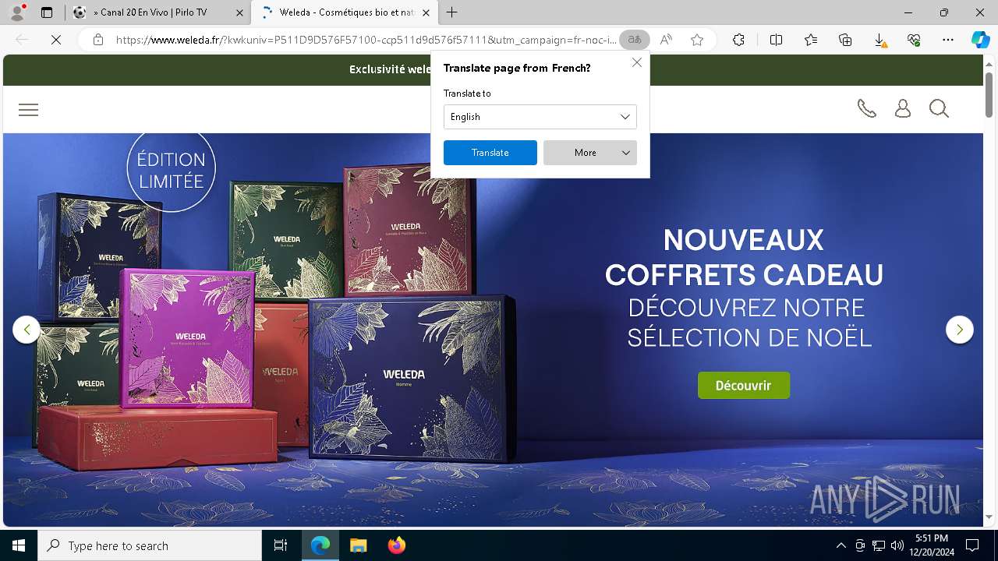Open the Weleda search icon
998x561 pixels.
coord(939,108)
